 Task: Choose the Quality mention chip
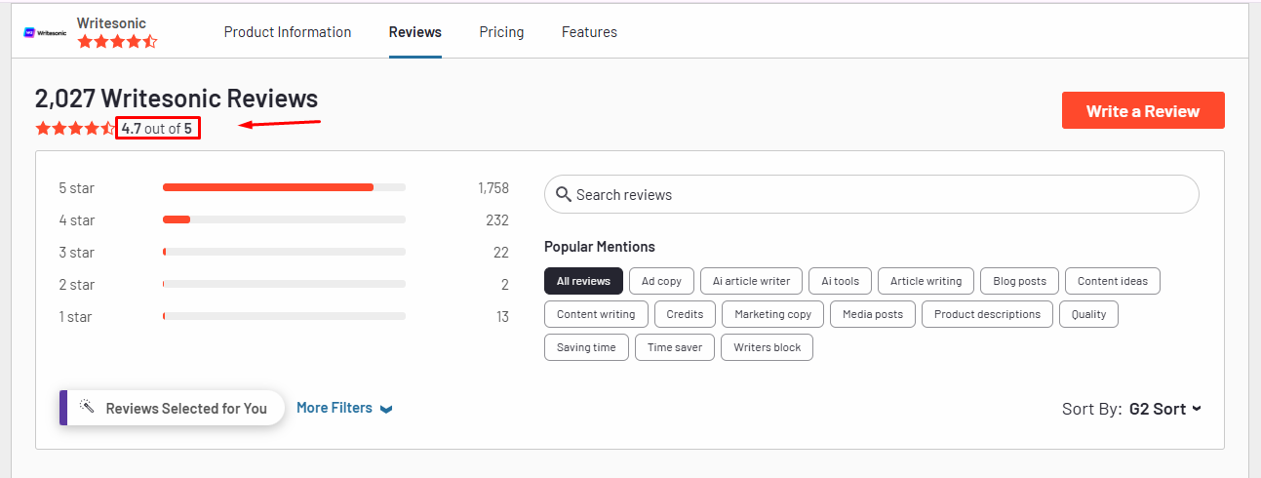pyautogui.click(x=1088, y=314)
